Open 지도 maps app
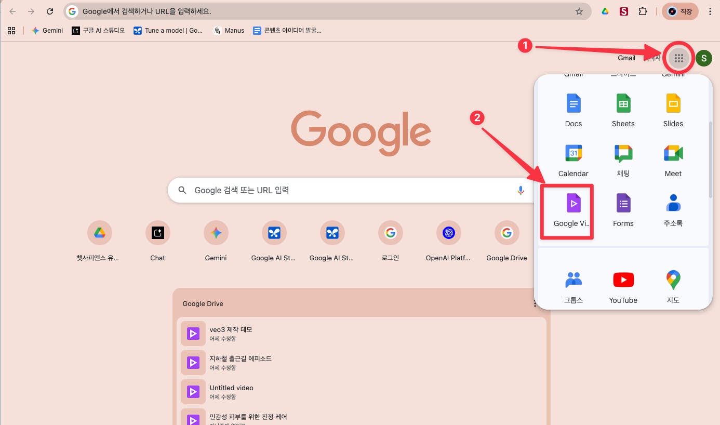 tap(673, 287)
